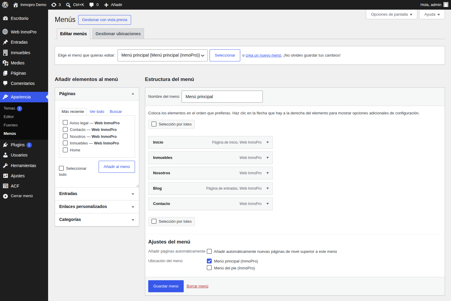Click the admin avatar icon
The image size is (451, 301).
(446, 5)
